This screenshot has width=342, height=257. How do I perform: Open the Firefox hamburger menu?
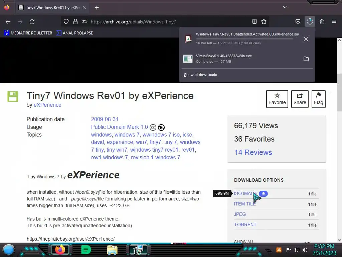pos(334,21)
